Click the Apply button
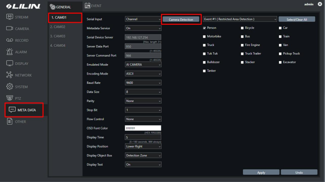Image resolution: width=325 pixels, height=182 pixels. (261, 172)
